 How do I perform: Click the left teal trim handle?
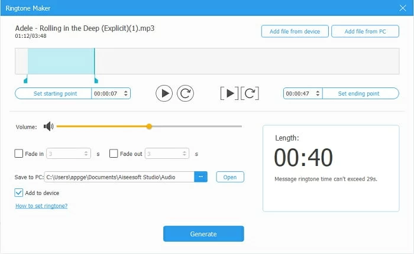click(25, 79)
